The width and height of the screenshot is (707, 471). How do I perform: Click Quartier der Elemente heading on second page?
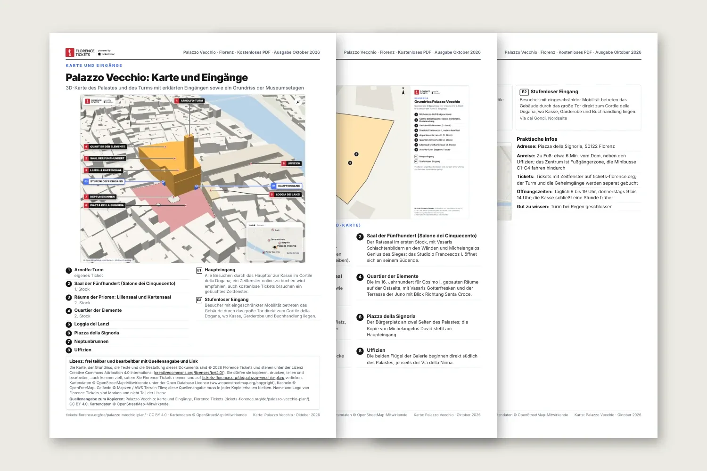(393, 276)
